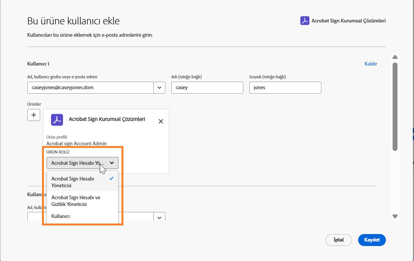Viewport: 414px width, 261px height.
Task: Click the İptal button
Action: click(339, 240)
